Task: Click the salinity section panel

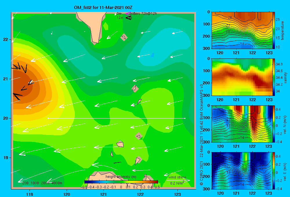Action: pos(242,77)
